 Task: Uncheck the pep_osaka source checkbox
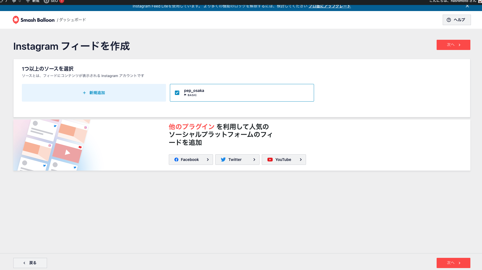point(177,93)
